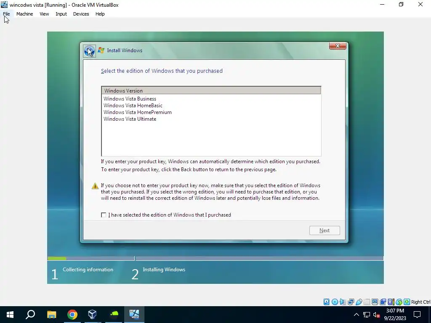Click the VirtualBox keyboard capture indicator
431x323 pixels.
click(x=407, y=302)
